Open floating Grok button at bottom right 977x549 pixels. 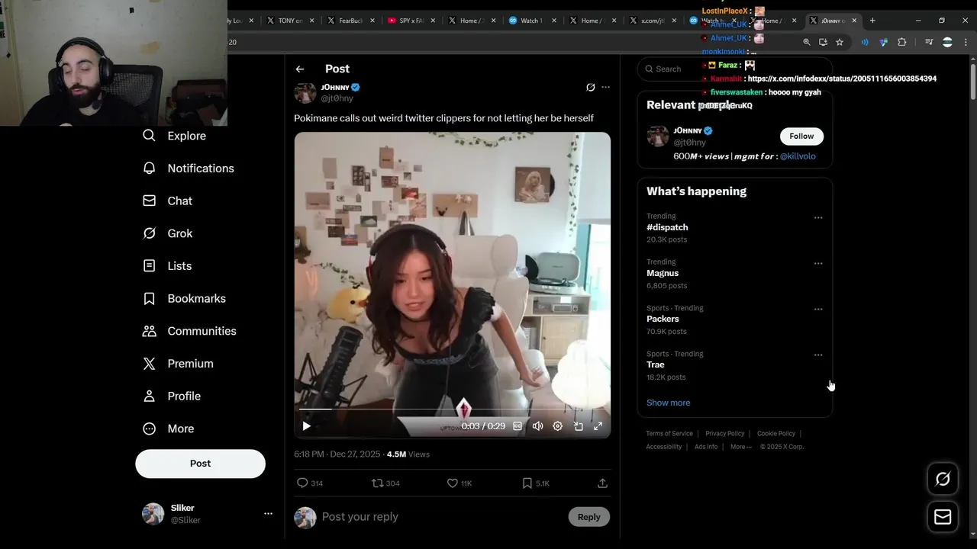click(943, 479)
